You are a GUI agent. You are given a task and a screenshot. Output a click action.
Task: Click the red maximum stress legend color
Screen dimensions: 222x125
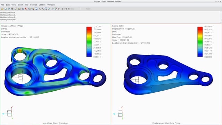89,28
